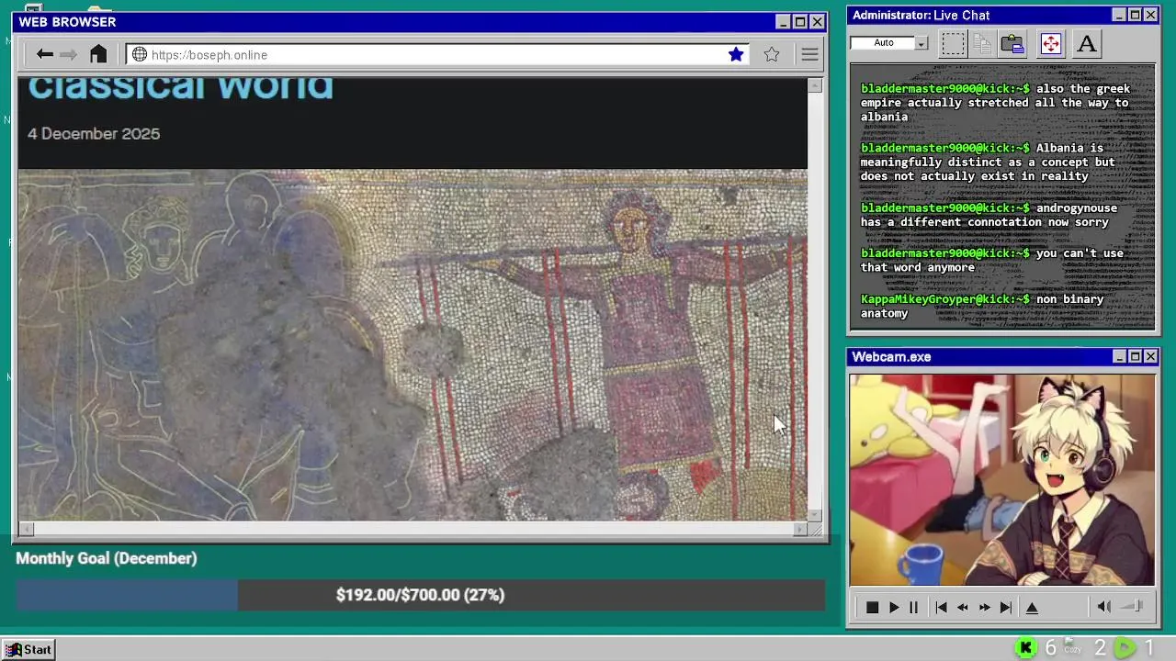Click the down arrow of vertical scrollbar
The height and width of the screenshot is (661, 1176).
(x=815, y=515)
